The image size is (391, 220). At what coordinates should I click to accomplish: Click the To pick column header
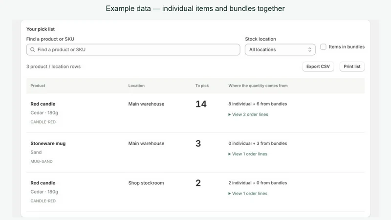pyautogui.click(x=202, y=86)
